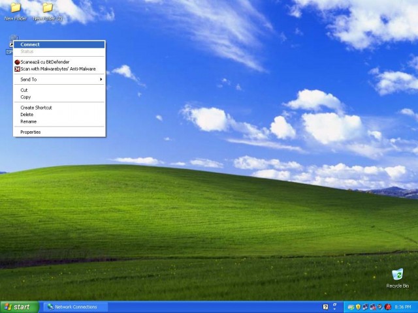The height and width of the screenshot is (313, 418).
Task: Click the network tray icon with red mark
Action: tap(373, 307)
